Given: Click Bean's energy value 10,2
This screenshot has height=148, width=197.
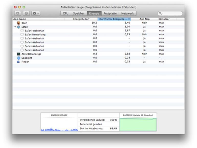Looking at the screenshot, I should tap(94, 23).
